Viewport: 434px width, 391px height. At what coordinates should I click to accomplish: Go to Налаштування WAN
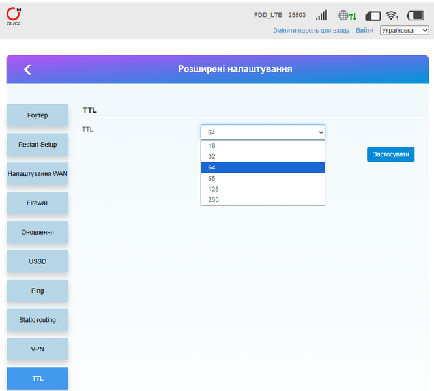coord(37,174)
